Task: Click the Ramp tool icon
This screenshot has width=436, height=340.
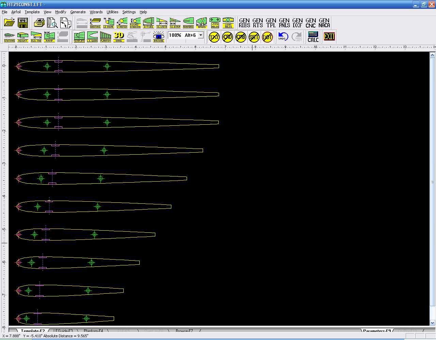Action: [x=49, y=37]
